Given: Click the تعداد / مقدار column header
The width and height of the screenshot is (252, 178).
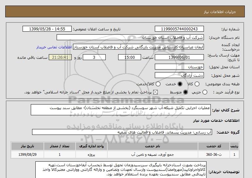Looking at the screenshot, I should coord(60,146).
